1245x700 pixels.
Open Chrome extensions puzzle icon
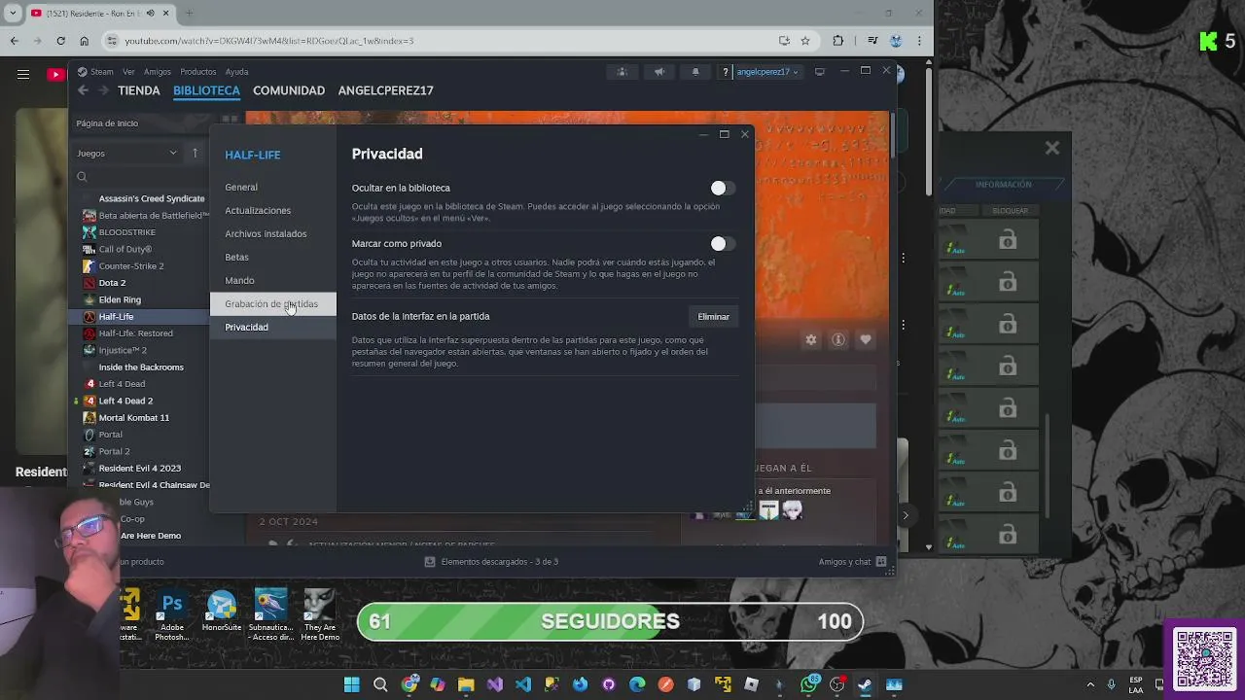click(838, 41)
